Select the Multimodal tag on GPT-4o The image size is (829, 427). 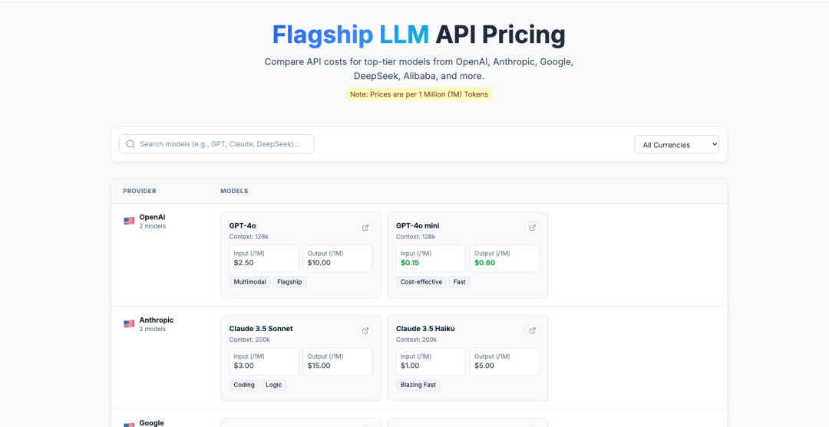click(250, 282)
